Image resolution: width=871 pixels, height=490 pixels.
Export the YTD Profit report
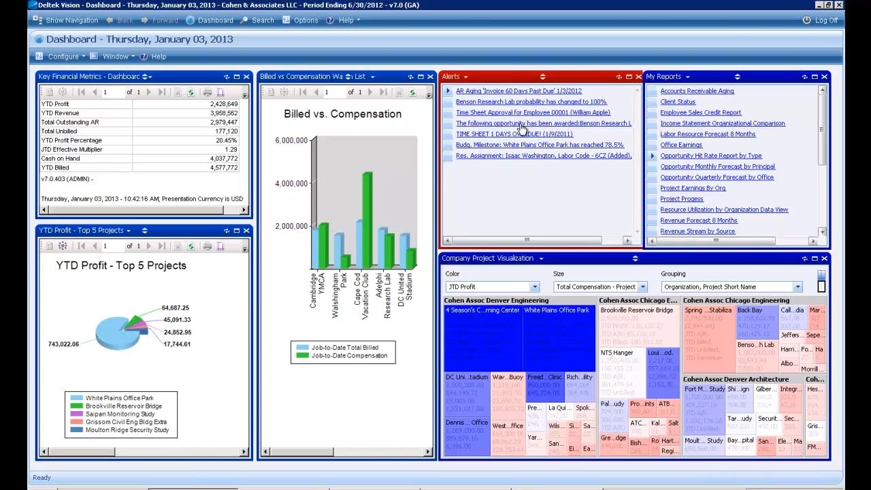pyautogui.click(x=223, y=245)
